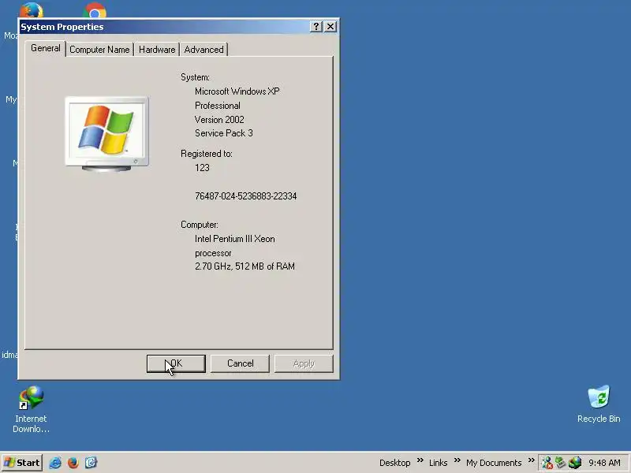Click the Links toolbar label
This screenshot has width=631, height=473.
(x=438, y=463)
